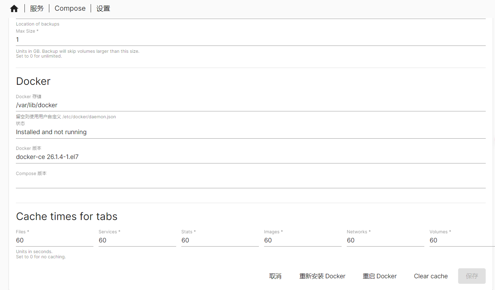Select the Units in seconds hint
Screen dimensions: 495x290
click(34, 252)
